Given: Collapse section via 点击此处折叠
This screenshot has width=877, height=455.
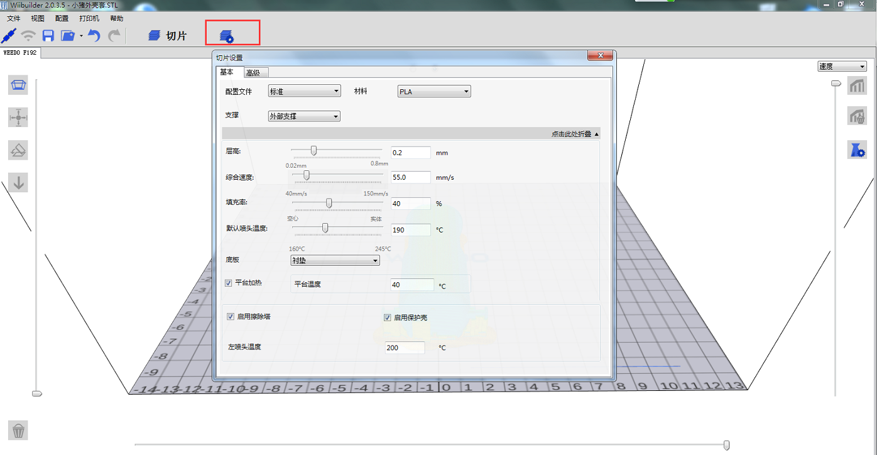Looking at the screenshot, I should click(575, 134).
